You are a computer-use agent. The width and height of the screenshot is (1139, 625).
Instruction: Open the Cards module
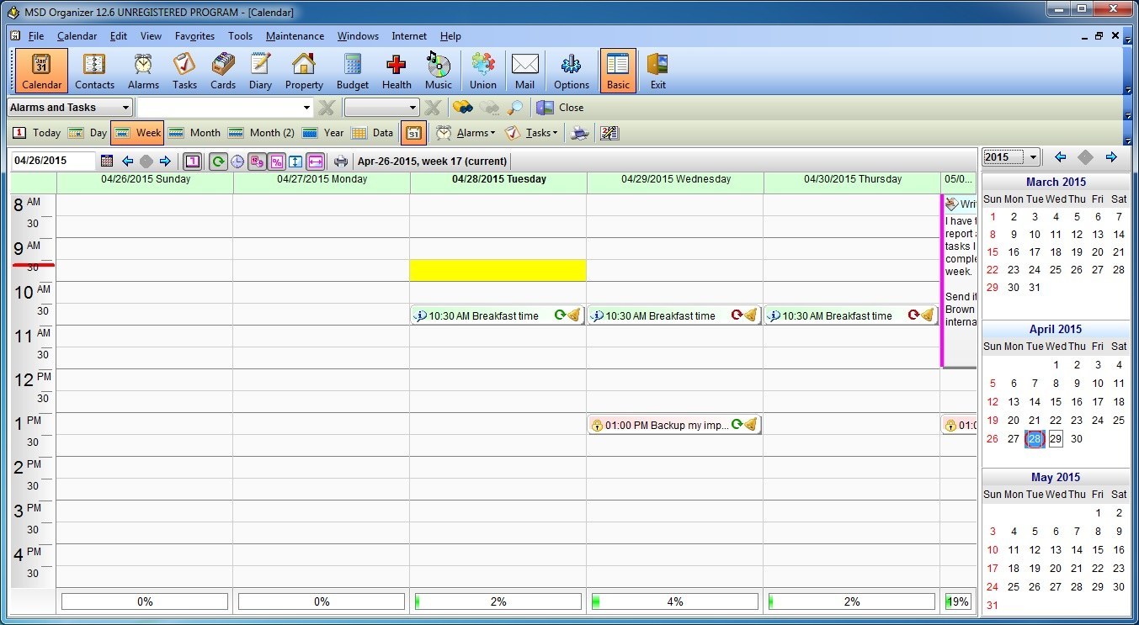tap(223, 71)
